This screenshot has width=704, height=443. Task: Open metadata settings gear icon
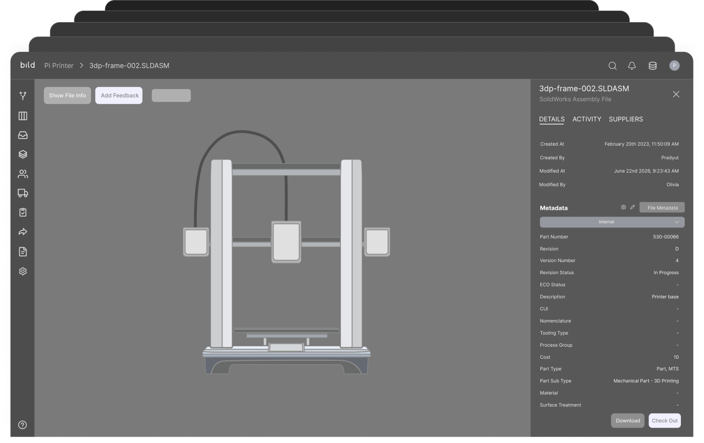623,207
